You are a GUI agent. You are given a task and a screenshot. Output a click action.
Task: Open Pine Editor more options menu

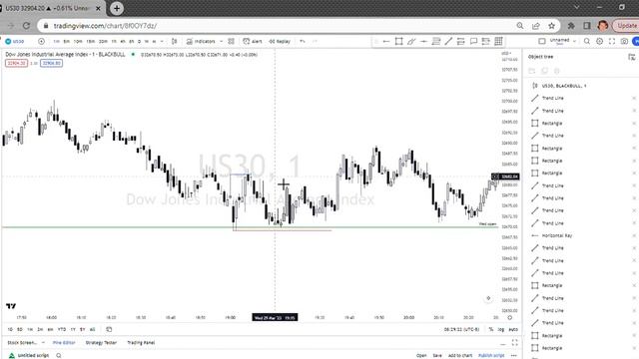514,355
